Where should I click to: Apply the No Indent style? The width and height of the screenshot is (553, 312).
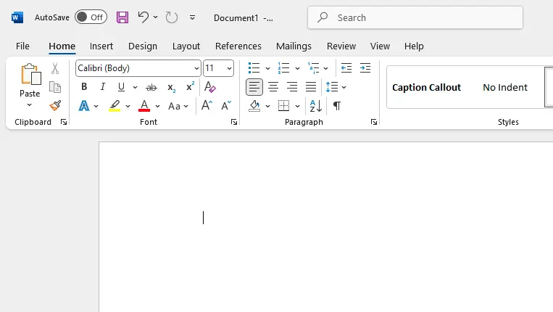click(x=505, y=87)
